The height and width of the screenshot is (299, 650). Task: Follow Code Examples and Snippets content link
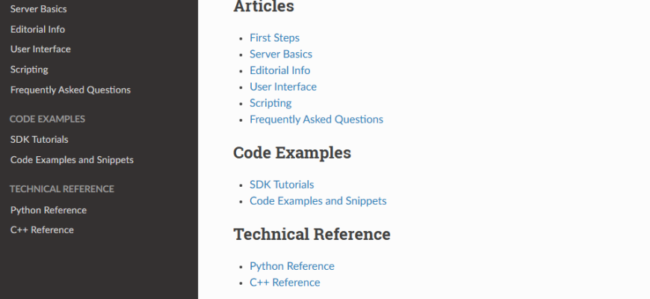coord(318,201)
